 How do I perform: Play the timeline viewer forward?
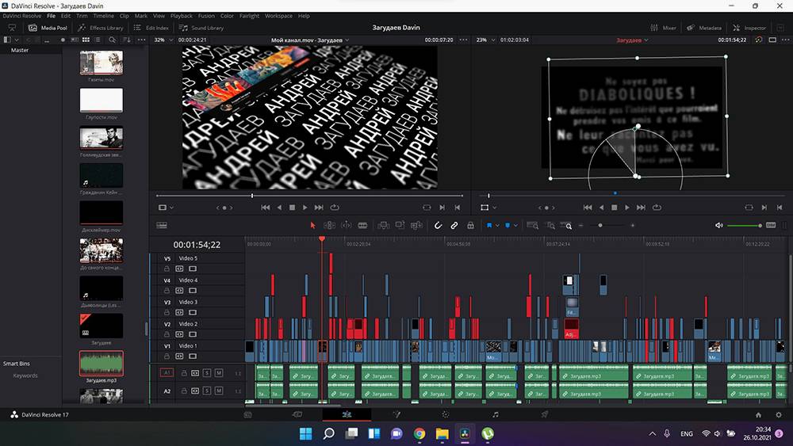click(627, 208)
